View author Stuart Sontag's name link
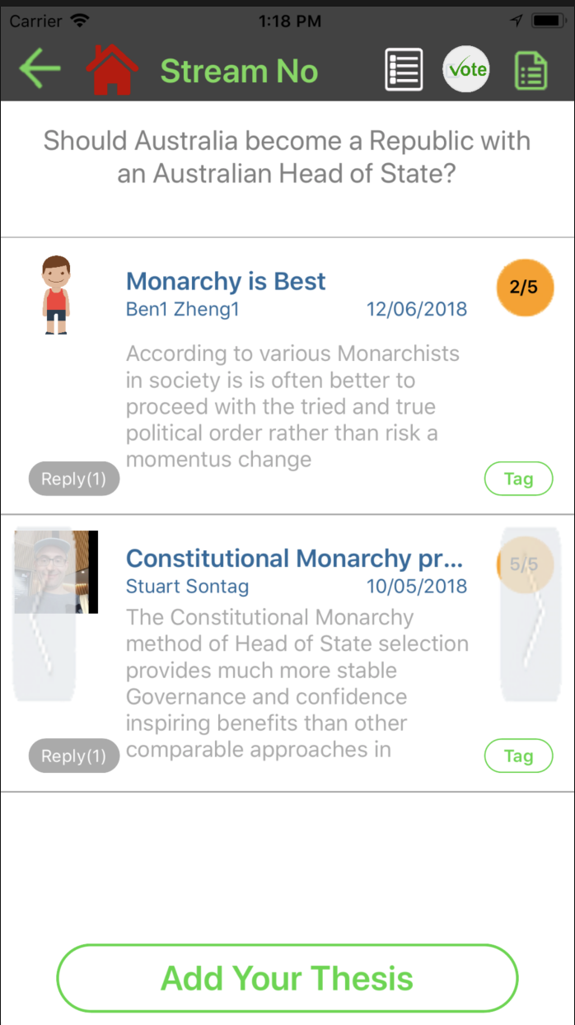This screenshot has height=1025, width=575. point(187,587)
